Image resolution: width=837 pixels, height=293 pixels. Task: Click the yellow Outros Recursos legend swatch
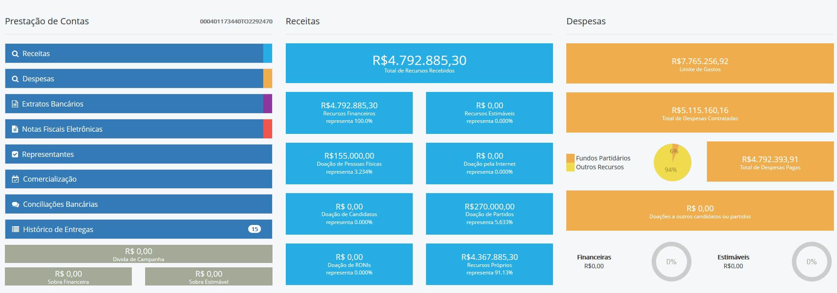click(x=571, y=167)
